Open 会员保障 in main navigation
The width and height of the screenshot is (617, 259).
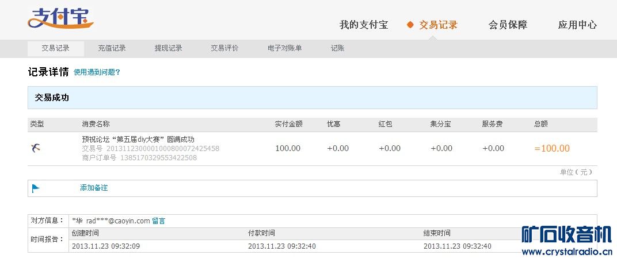pos(508,25)
